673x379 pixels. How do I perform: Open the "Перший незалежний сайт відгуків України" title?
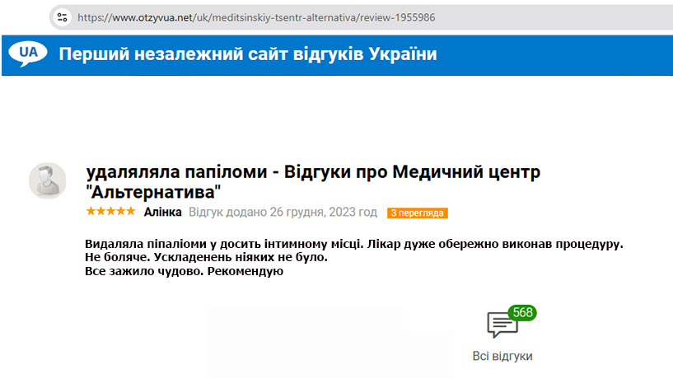[x=247, y=54]
